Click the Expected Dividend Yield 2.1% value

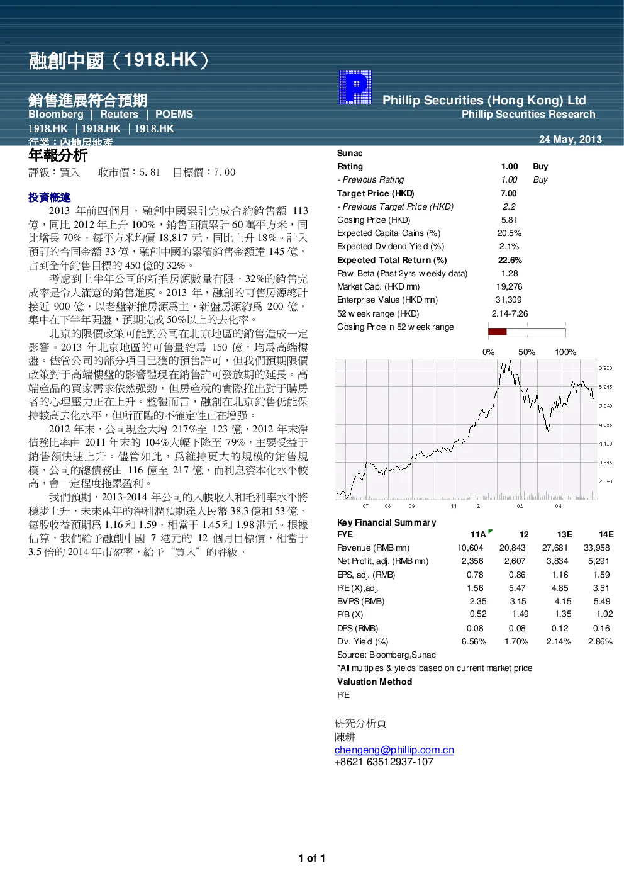(x=510, y=247)
